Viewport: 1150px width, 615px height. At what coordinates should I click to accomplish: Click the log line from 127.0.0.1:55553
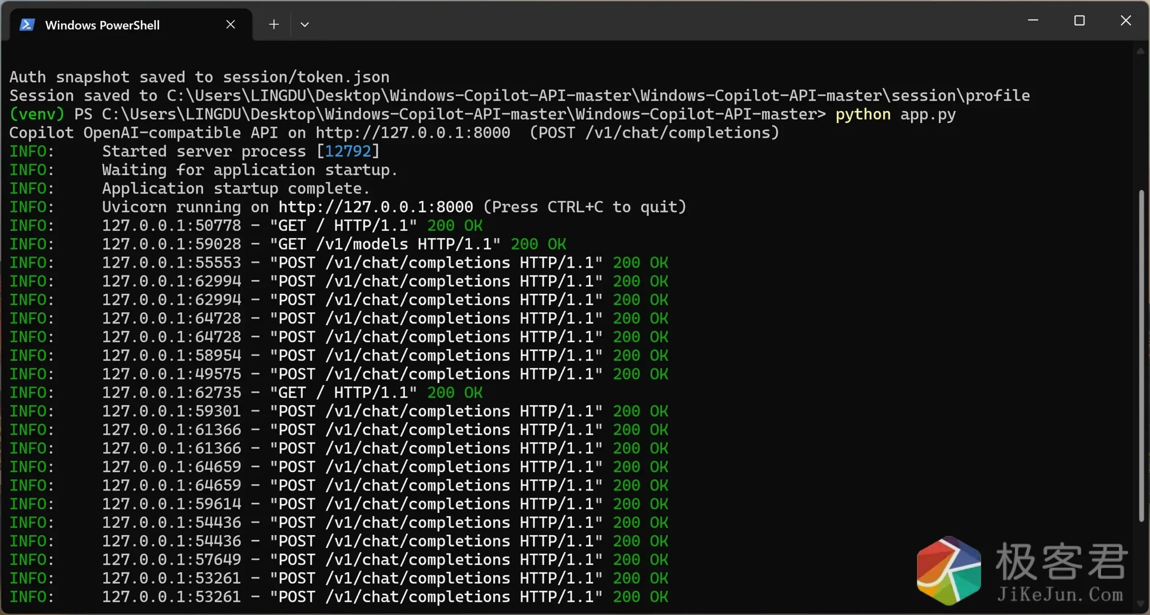tap(339, 263)
